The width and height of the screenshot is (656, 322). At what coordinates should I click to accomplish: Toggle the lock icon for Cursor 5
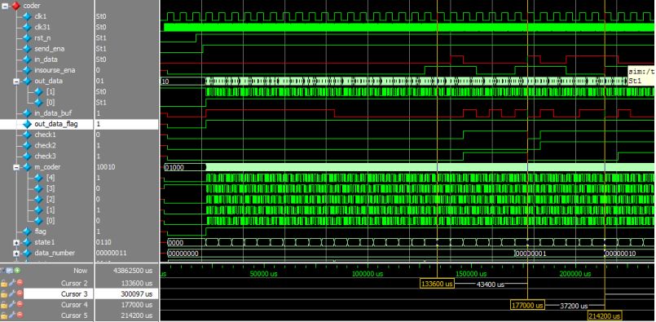click(x=4, y=315)
